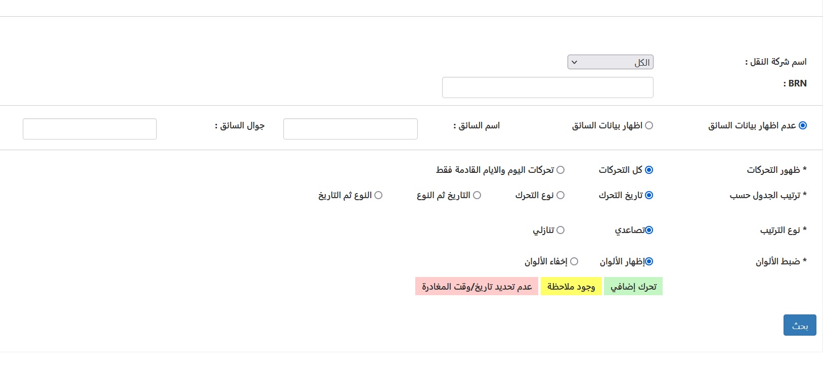Image resolution: width=823 pixels, height=368 pixels.
Task: Click the green 'تحرك إضافي' color legend
Action: pos(633,287)
